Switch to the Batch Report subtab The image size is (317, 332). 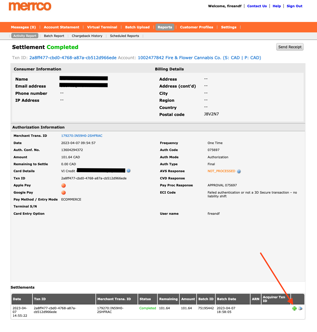[54, 36]
